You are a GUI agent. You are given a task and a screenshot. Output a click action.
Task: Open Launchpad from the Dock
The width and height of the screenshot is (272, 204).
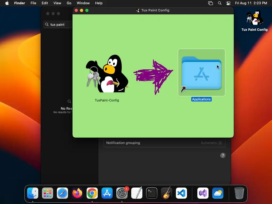coord(48,193)
